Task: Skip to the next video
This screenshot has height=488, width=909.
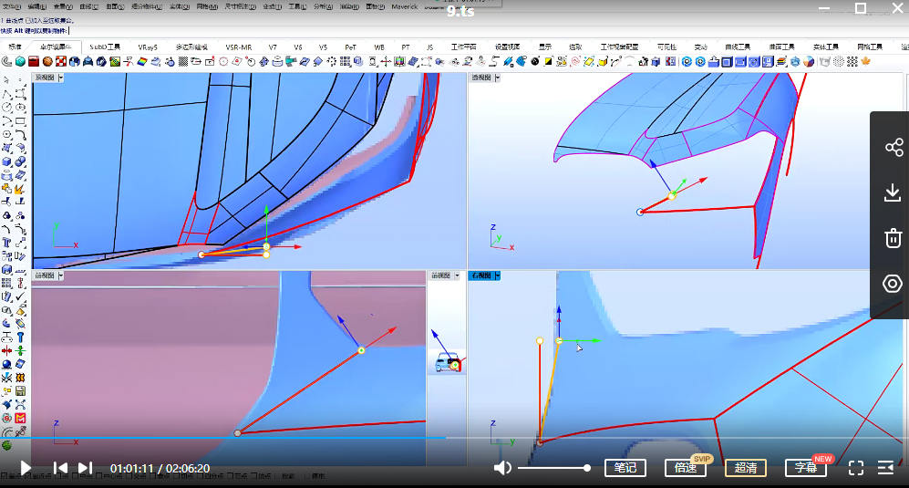Action: (x=85, y=468)
